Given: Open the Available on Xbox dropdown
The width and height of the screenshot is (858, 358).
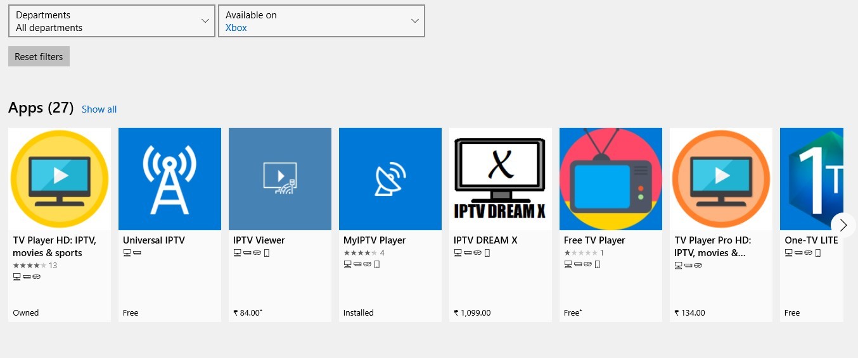Looking at the screenshot, I should coord(321,21).
